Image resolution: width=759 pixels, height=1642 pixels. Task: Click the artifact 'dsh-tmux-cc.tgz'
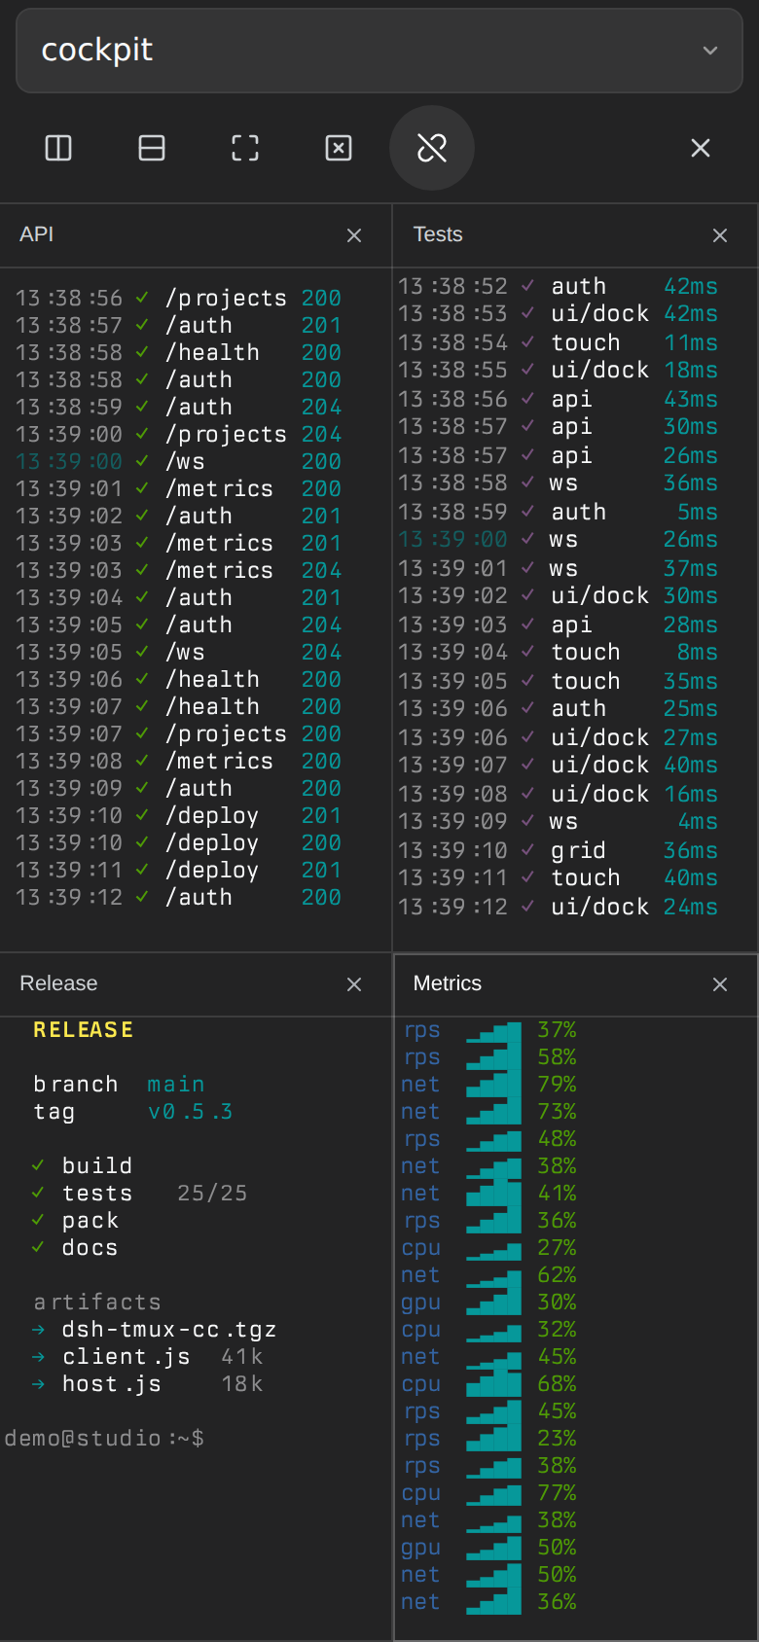pos(169,1330)
